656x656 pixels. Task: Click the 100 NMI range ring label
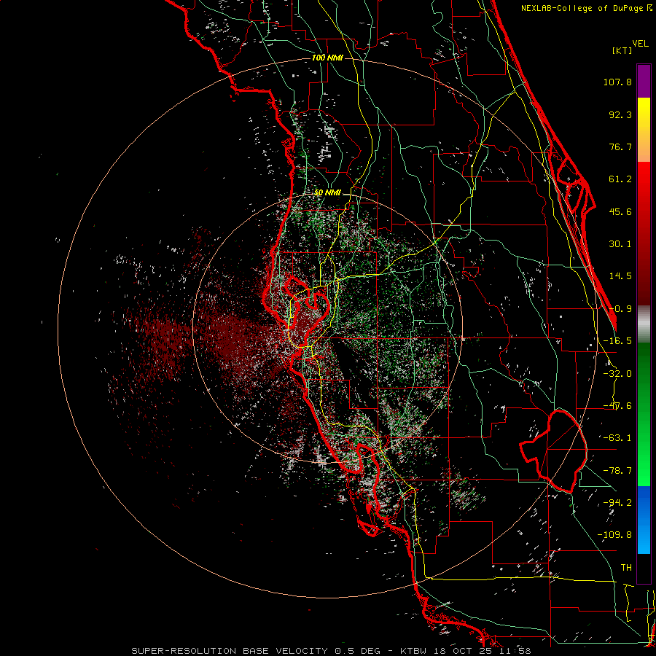[x=327, y=58]
